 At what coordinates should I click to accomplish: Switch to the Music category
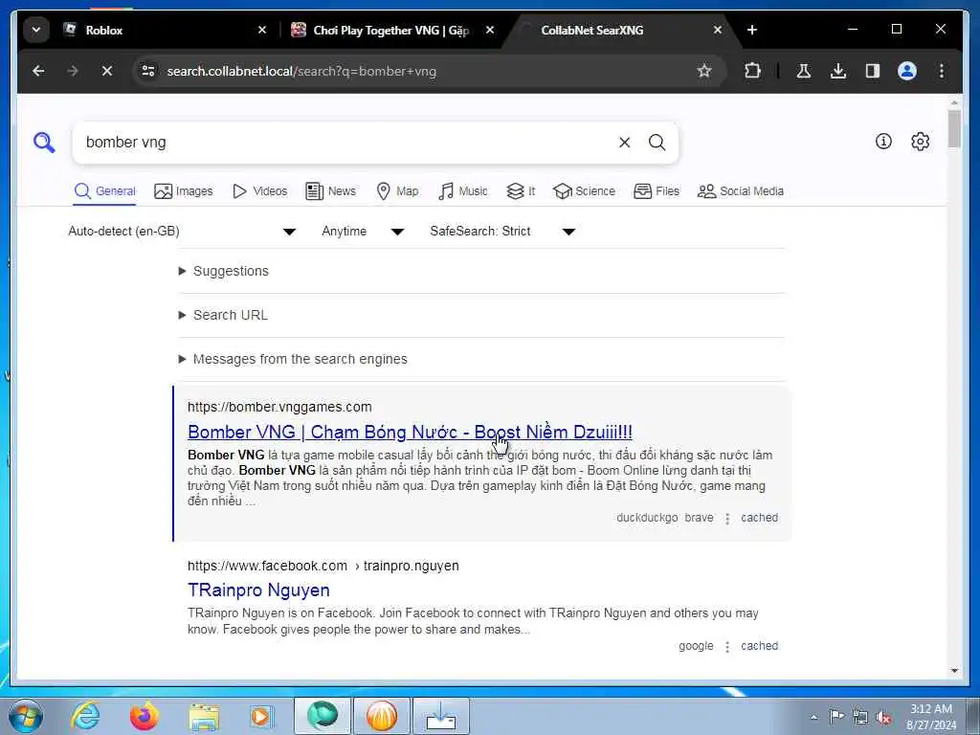[463, 191]
